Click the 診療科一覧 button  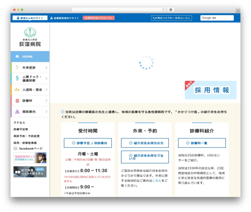(202, 143)
